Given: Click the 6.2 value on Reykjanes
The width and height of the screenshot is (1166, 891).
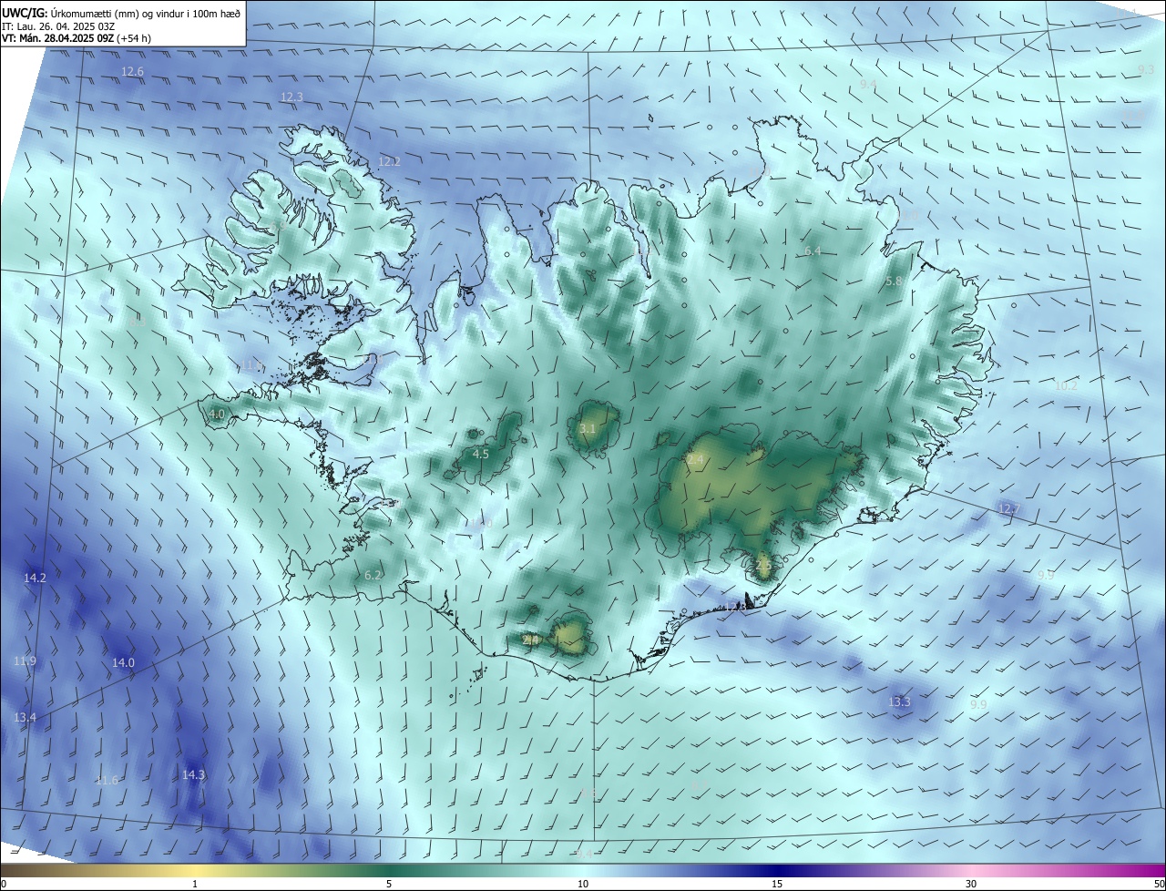Looking at the screenshot, I should [373, 575].
